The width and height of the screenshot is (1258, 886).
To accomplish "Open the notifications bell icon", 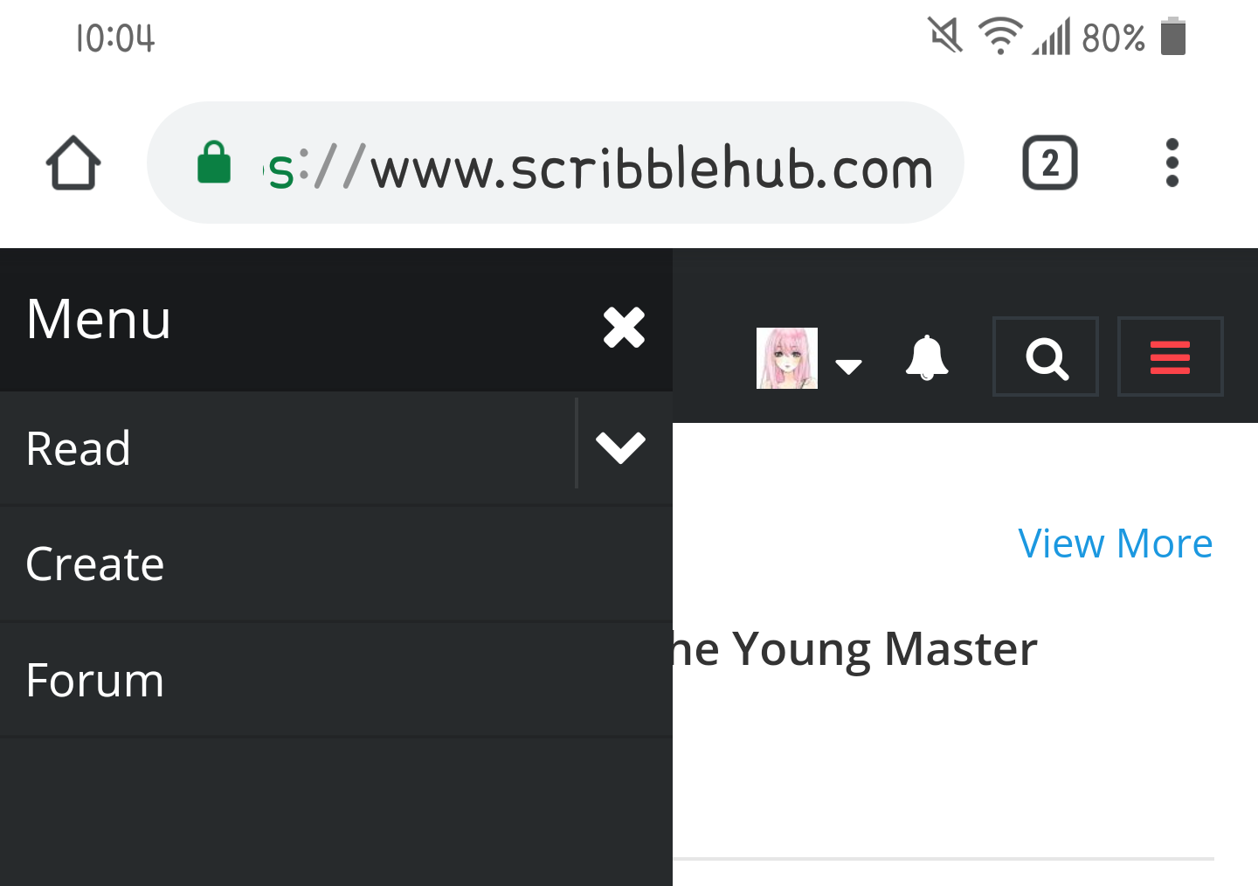I will (927, 356).
